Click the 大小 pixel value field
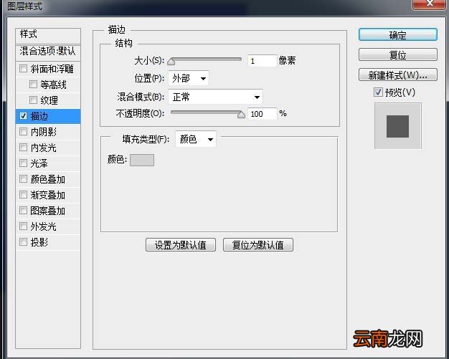Viewport: 449px width, 359px height. pyautogui.click(x=263, y=61)
